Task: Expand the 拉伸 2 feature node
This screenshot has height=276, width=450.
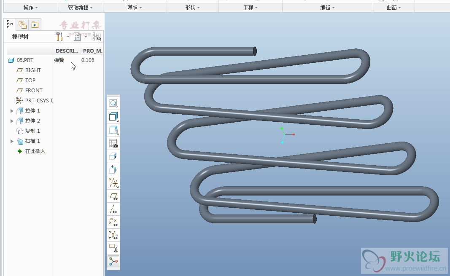Action: pyautogui.click(x=12, y=121)
